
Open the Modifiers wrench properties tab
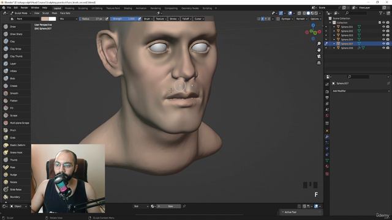click(327, 136)
